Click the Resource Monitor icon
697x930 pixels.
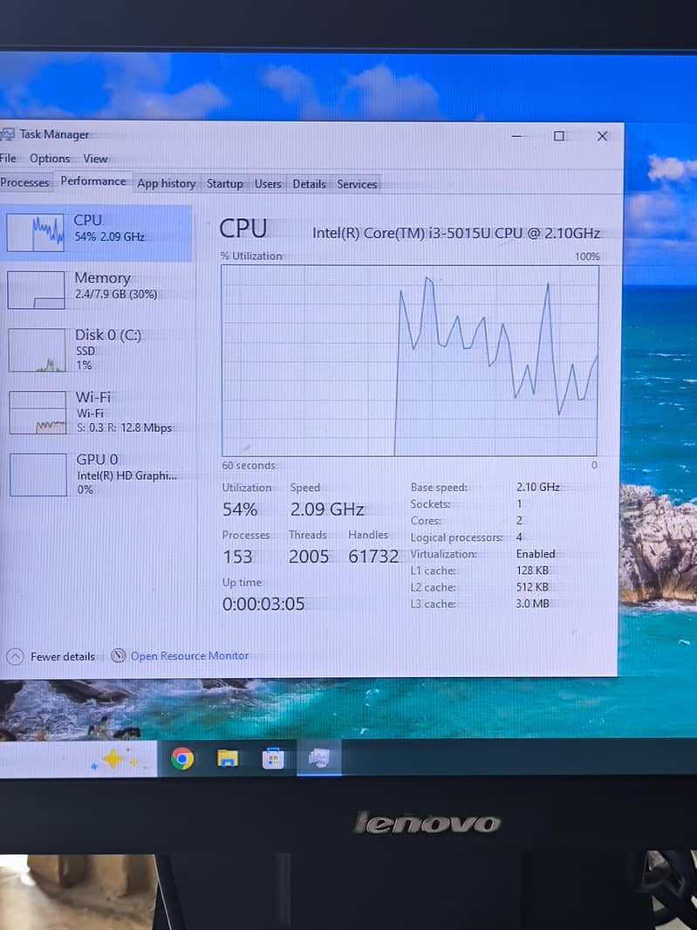click(119, 655)
